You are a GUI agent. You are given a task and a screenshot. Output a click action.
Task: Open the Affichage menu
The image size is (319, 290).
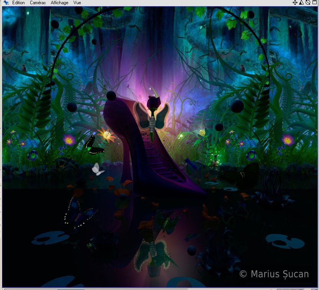coord(59,3)
